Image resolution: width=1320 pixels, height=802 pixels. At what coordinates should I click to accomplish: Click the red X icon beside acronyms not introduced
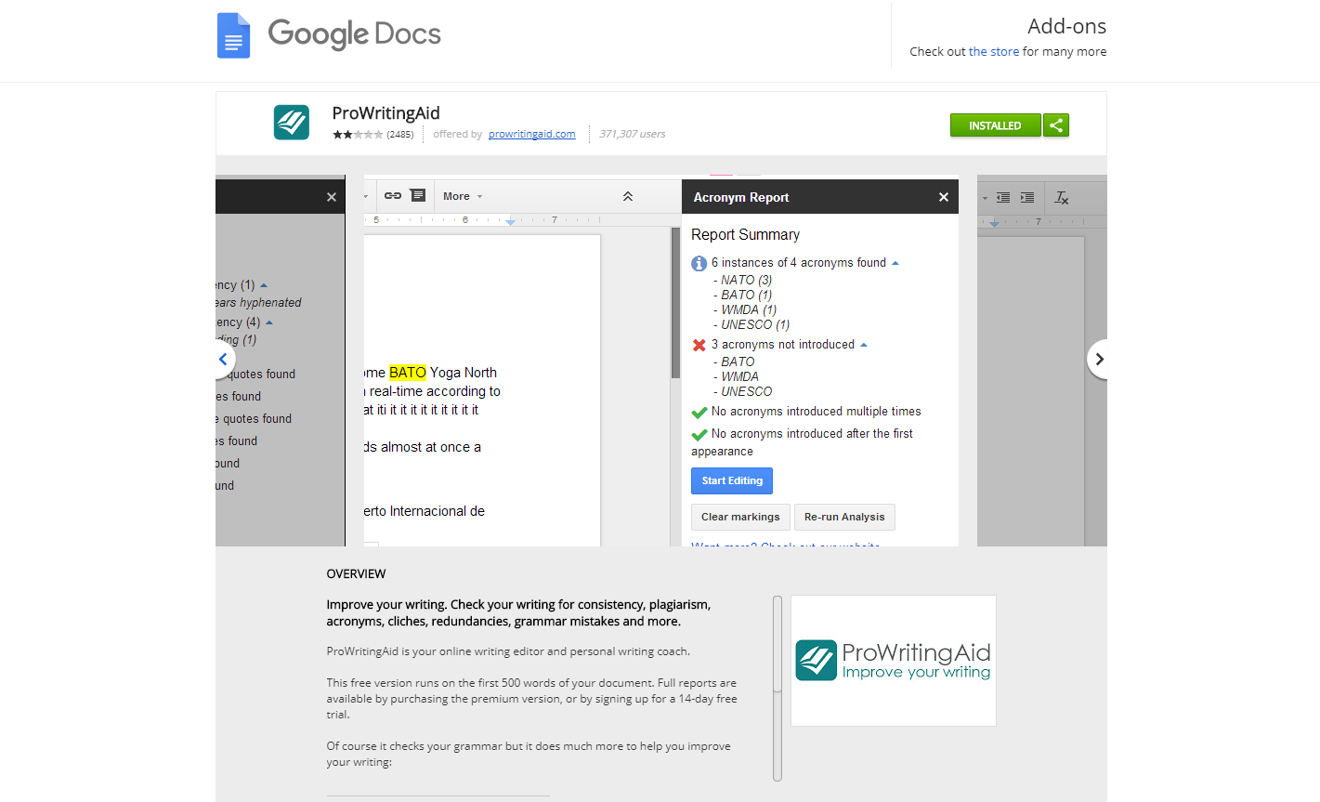pyautogui.click(x=699, y=345)
